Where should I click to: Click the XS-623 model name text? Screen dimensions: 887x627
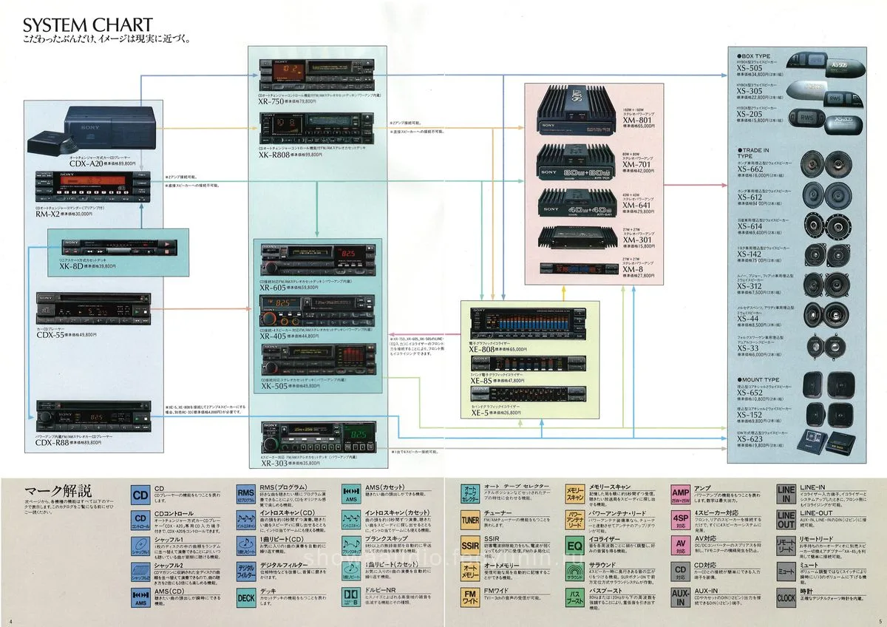pyautogui.click(x=750, y=439)
